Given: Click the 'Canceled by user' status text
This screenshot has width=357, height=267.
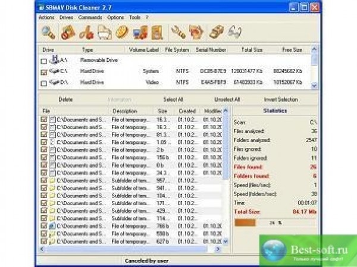Looking at the screenshot, I should click(146, 261).
